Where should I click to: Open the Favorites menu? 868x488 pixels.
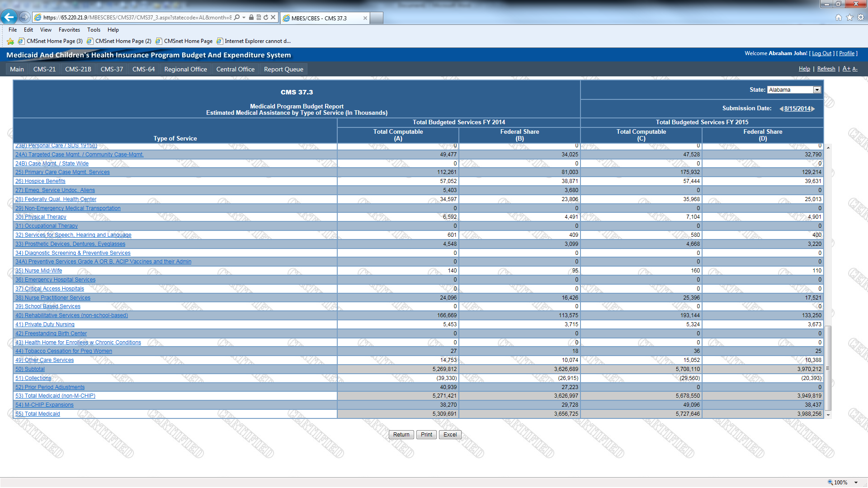69,30
